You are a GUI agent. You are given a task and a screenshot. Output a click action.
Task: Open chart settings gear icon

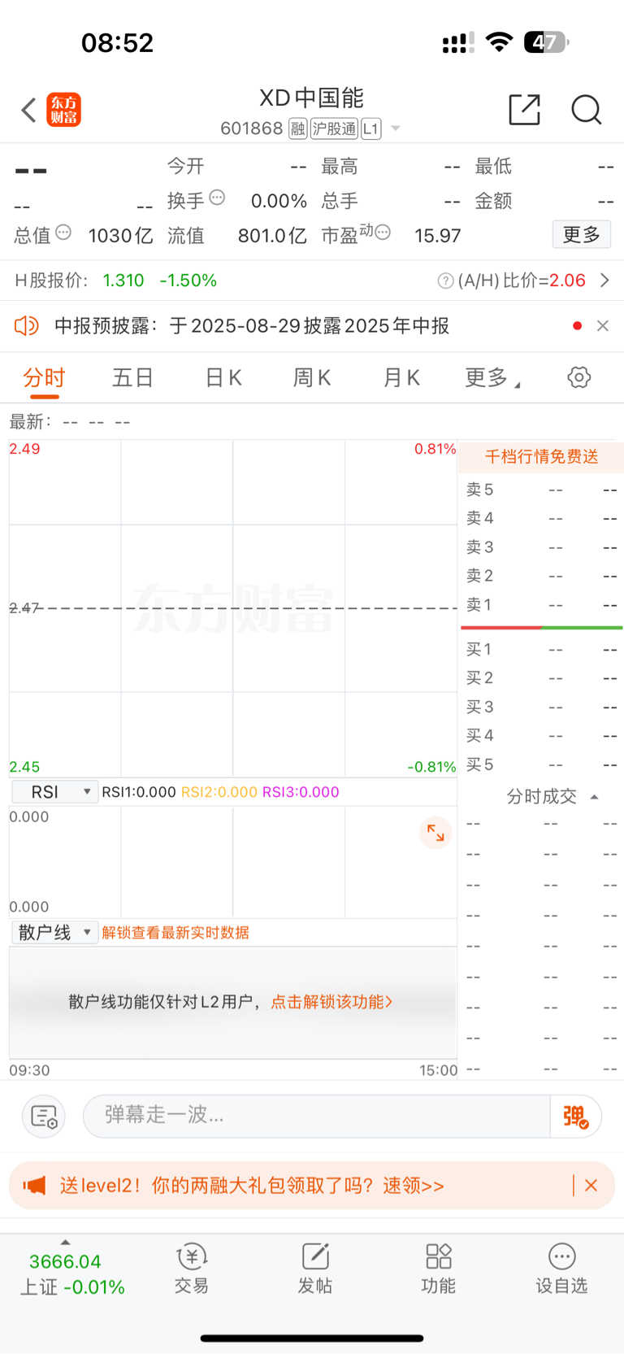click(x=578, y=377)
